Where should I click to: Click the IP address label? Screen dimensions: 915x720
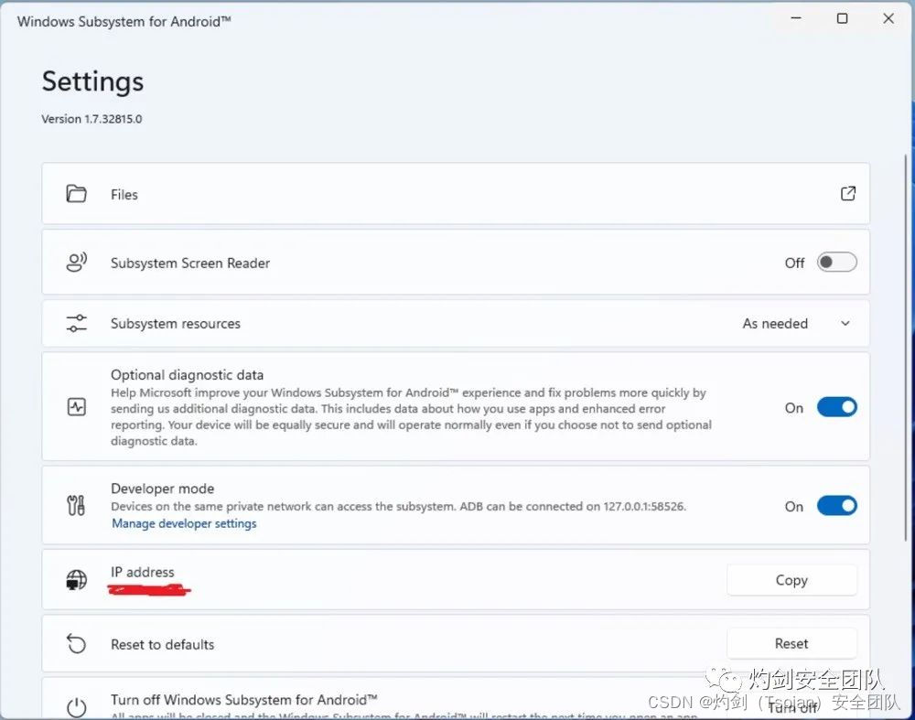point(143,572)
